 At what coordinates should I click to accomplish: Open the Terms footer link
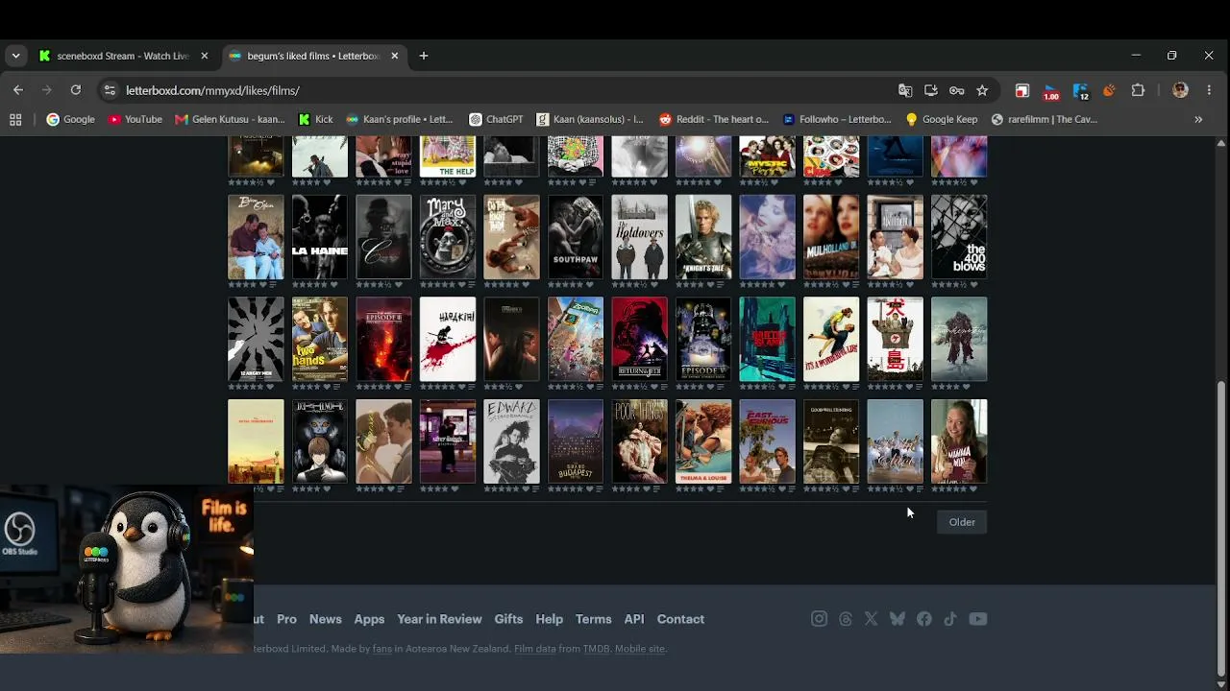593,619
